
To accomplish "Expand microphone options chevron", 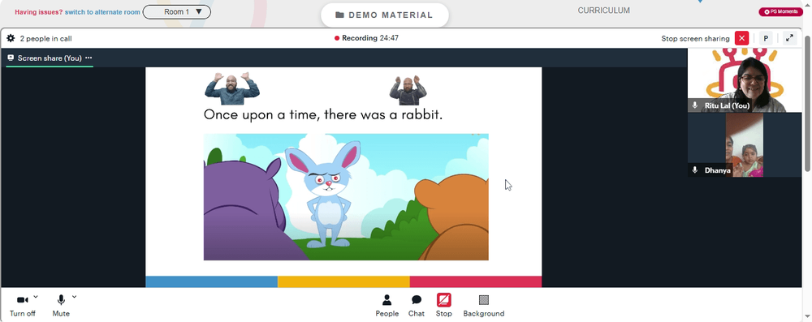I will [x=74, y=297].
